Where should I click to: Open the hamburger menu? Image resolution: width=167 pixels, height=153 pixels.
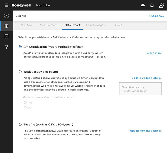[6, 5]
